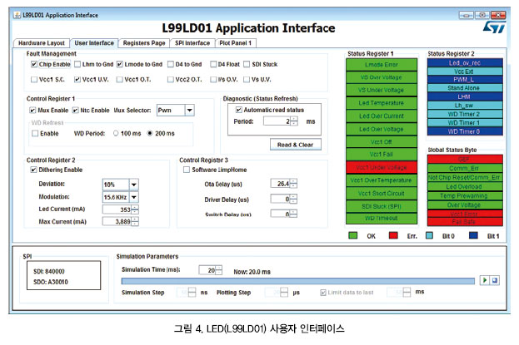Toggle Automatic read status checkbox

coord(238,110)
